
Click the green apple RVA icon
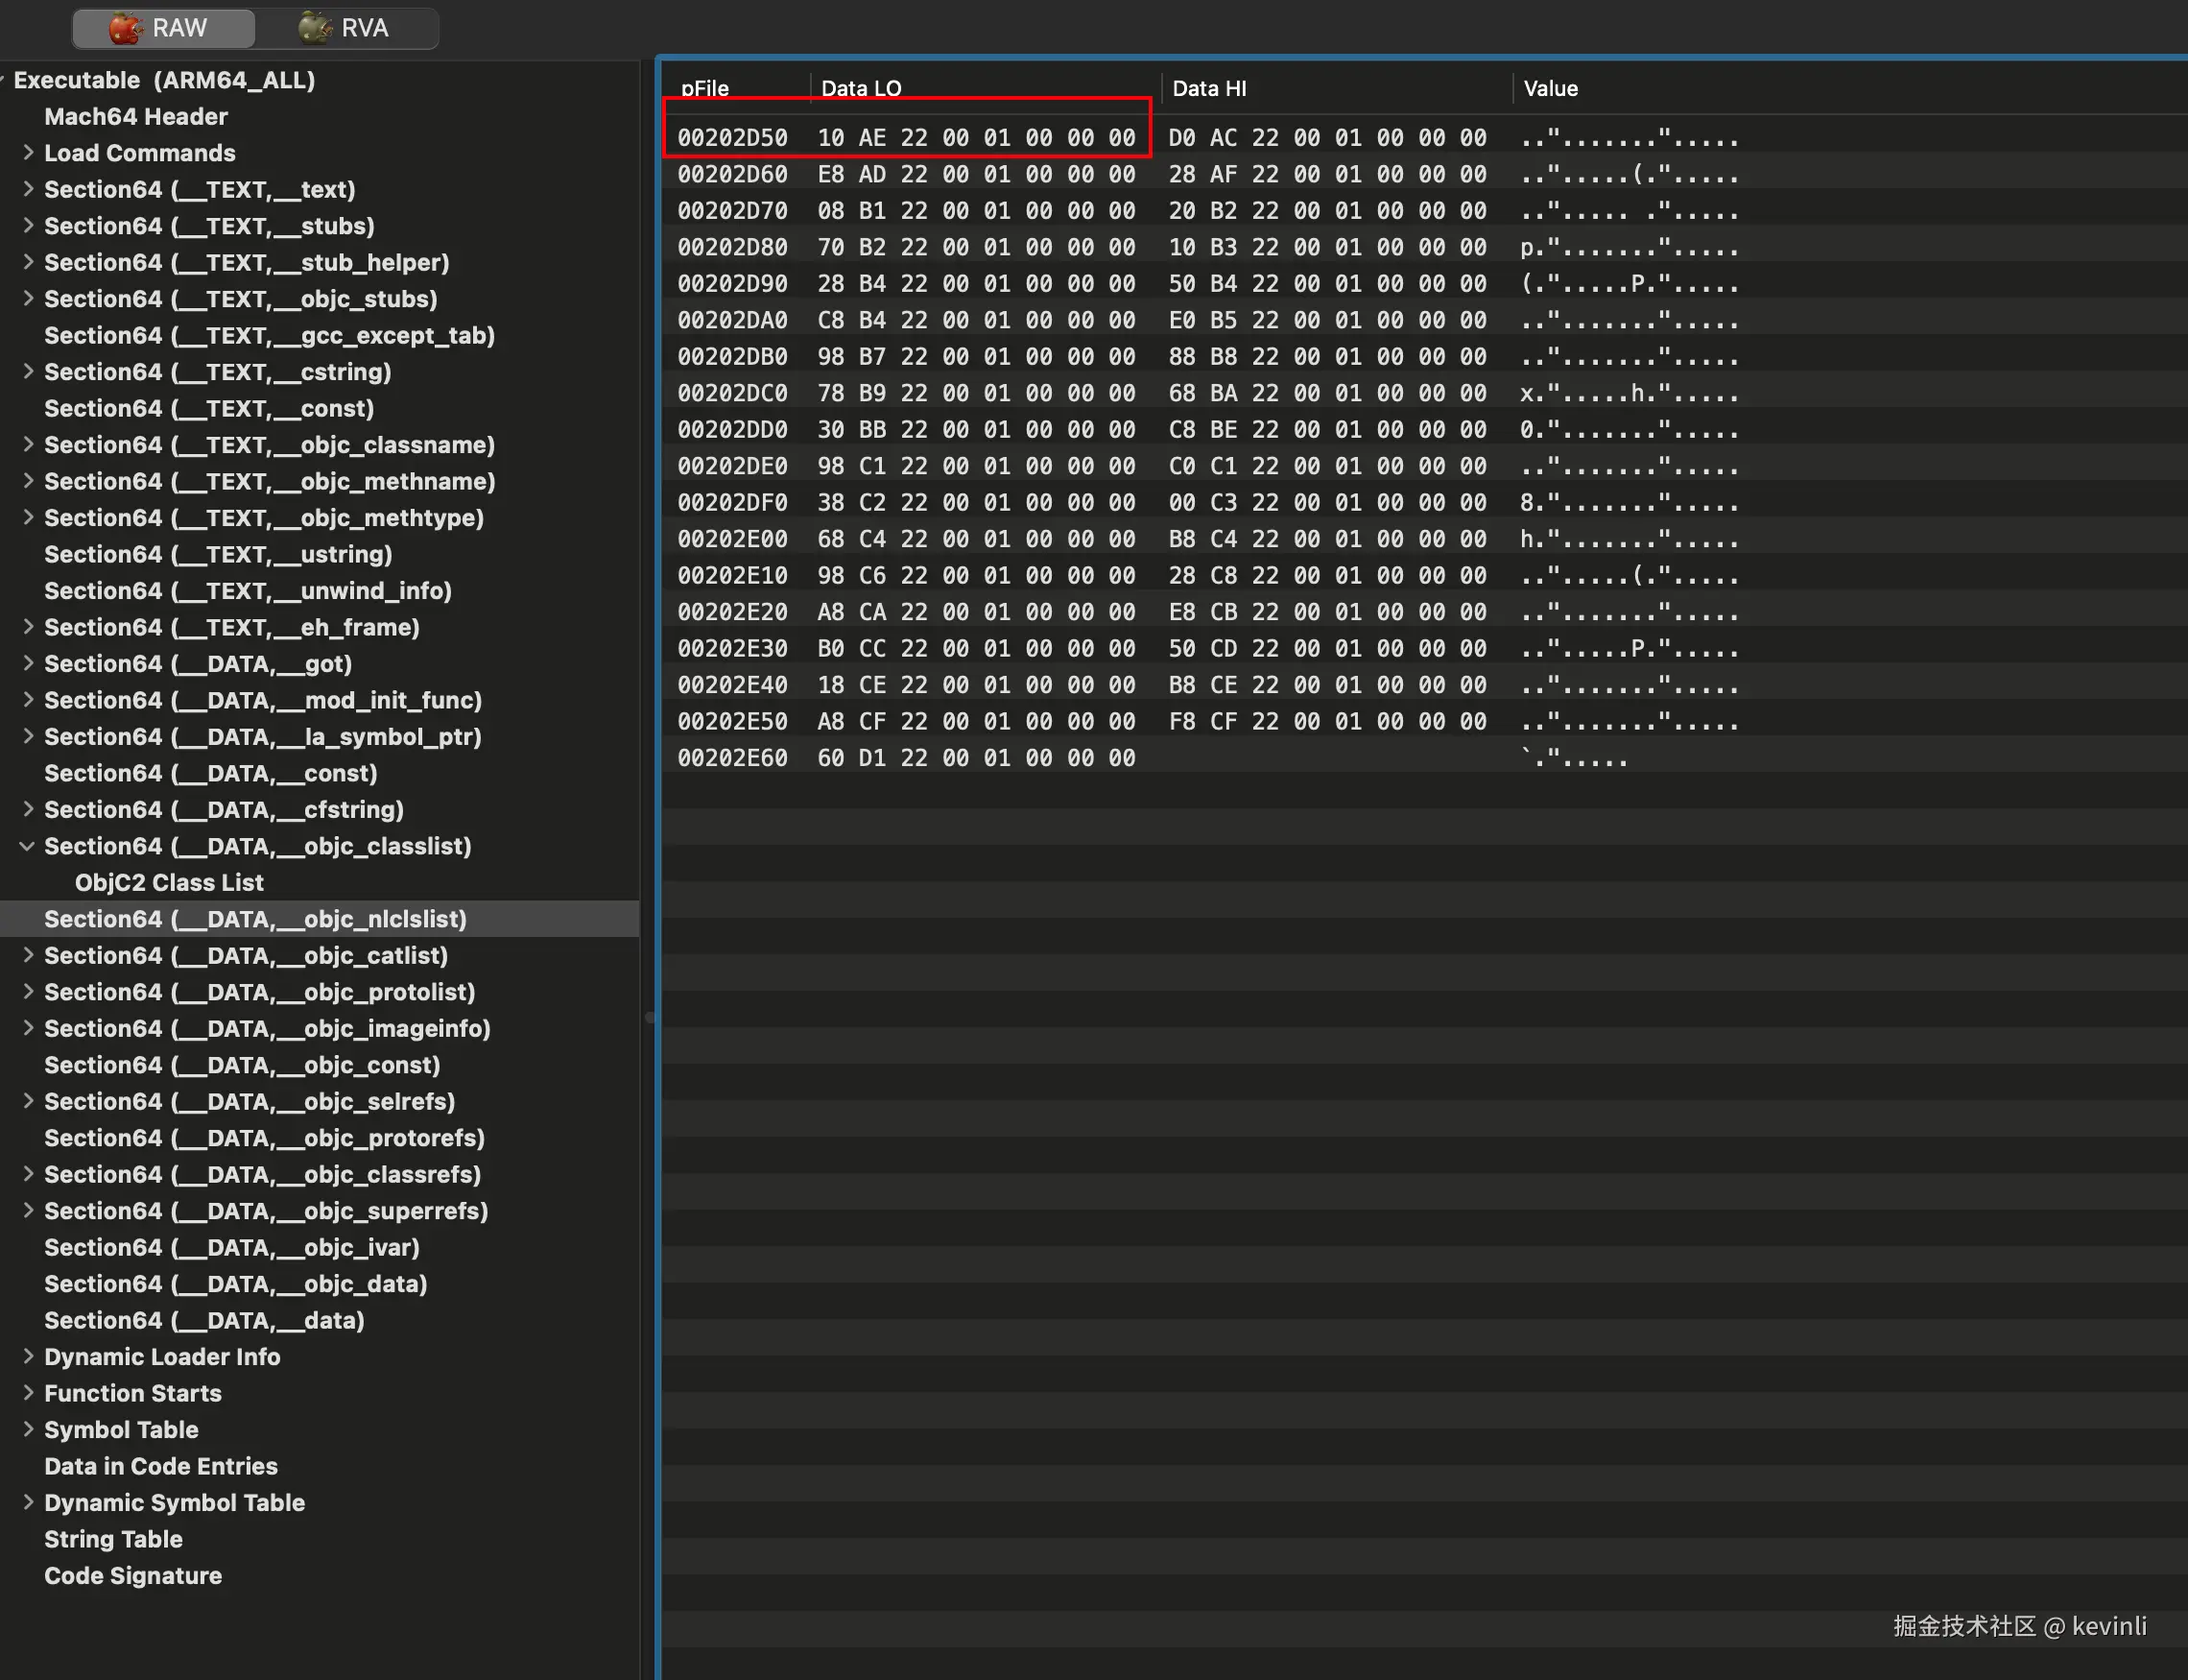coord(315,28)
